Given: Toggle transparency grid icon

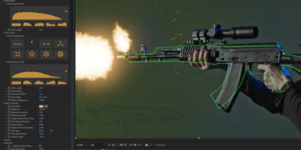Looking at the screenshot, I should click(113, 145).
